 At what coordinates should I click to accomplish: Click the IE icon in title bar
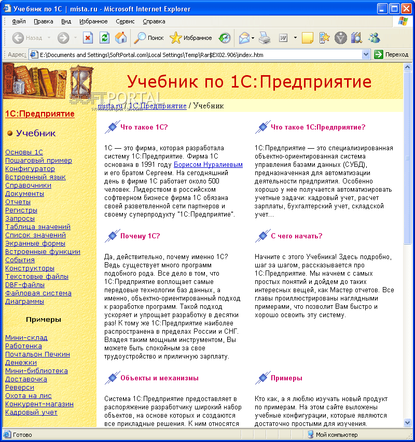tap(7, 8)
